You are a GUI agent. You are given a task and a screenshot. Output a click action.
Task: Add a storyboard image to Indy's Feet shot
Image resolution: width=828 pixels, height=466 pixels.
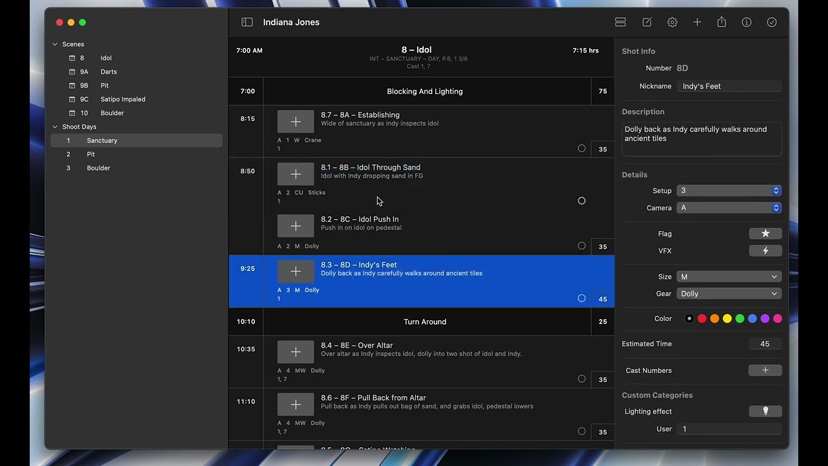(x=296, y=271)
